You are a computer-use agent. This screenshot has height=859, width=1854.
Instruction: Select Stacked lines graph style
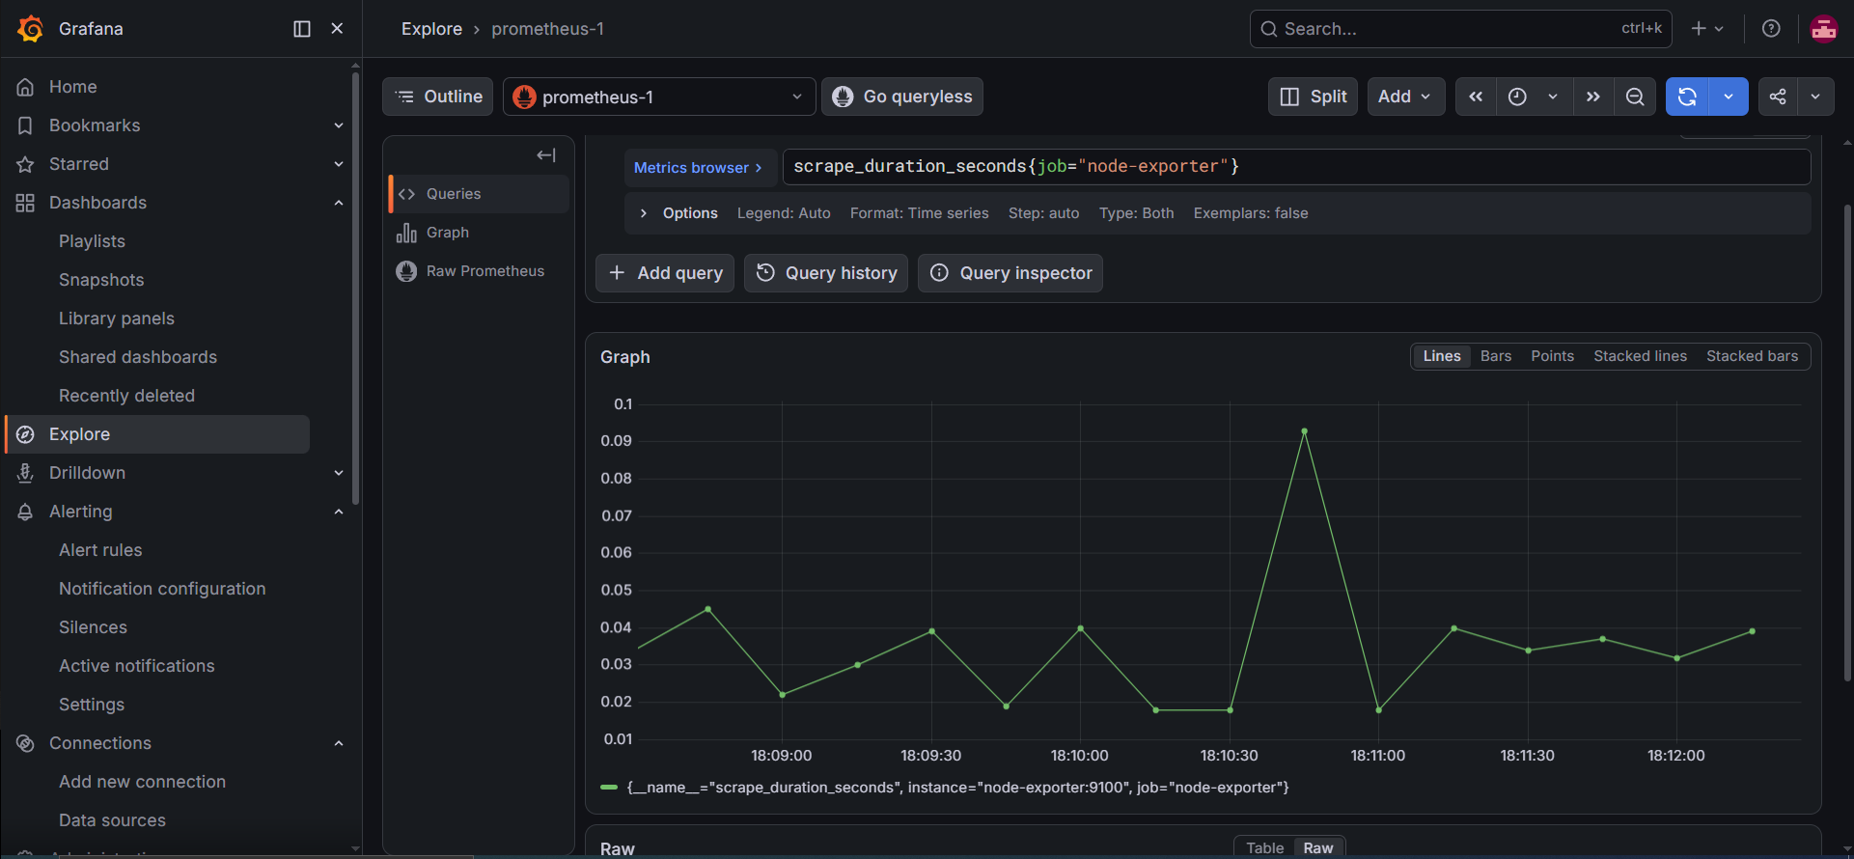(x=1640, y=356)
